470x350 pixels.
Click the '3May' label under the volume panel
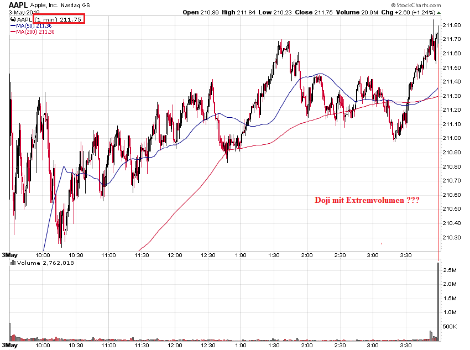[10, 345]
